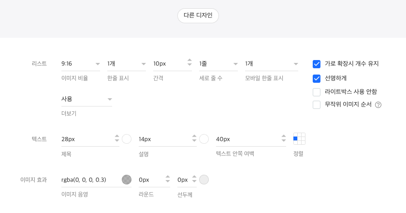Expand the 모바일 한줄 표시 dropdown

[x=272, y=64]
